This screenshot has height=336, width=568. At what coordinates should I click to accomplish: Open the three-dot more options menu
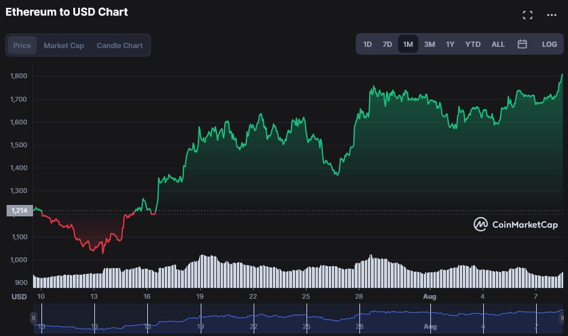(x=552, y=15)
